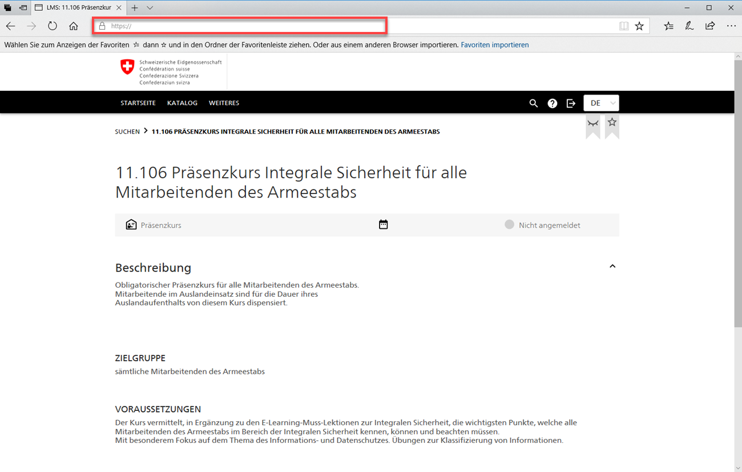The height and width of the screenshot is (472, 742).
Task: Open reading view book icon in address bar
Action: pyautogui.click(x=624, y=26)
